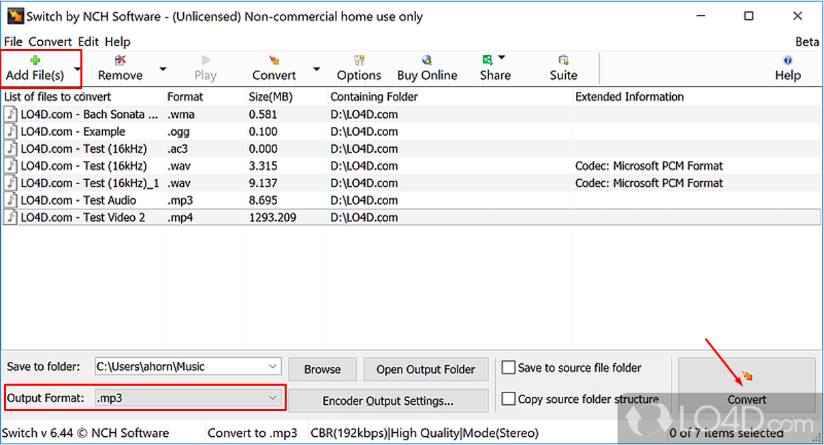Click the 1293.209 size value
This screenshot has width=824, height=445.
(272, 217)
